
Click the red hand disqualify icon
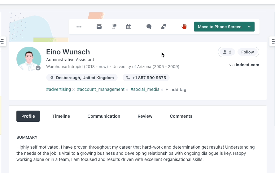coord(184,27)
